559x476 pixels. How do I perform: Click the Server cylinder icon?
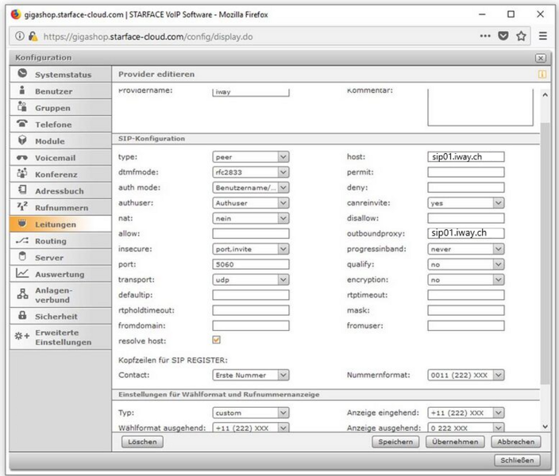point(22,256)
